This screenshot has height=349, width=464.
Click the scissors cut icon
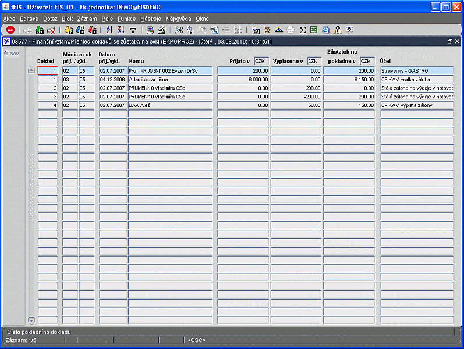tap(179, 30)
